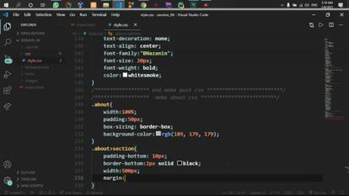Click the border-box value text

(x=155, y=127)
